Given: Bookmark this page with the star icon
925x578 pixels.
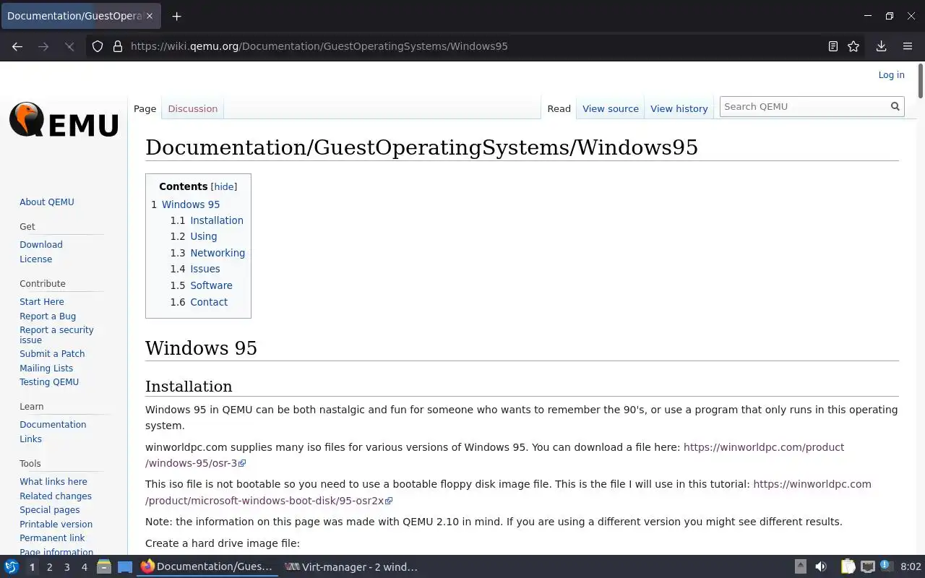Looking at the screenshot, I should (853, 46).
